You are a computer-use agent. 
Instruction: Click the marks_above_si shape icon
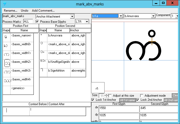click(42, 43)
